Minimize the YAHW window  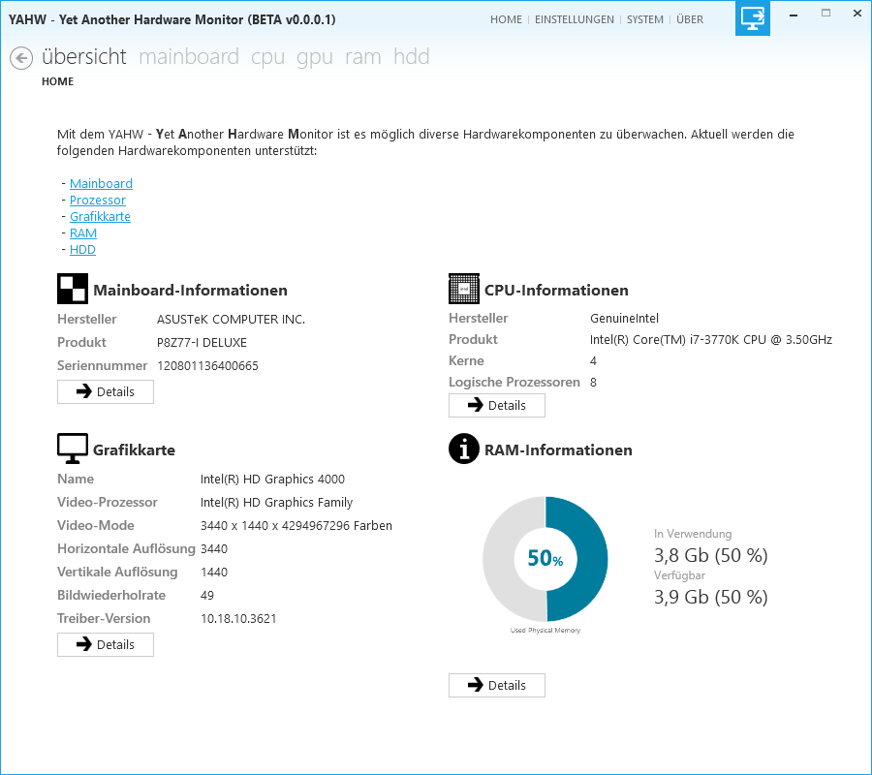click(794, 15)
